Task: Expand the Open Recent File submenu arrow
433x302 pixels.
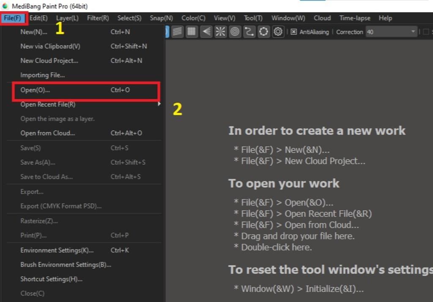Action: pyautogui.click(x=159, y=104)
